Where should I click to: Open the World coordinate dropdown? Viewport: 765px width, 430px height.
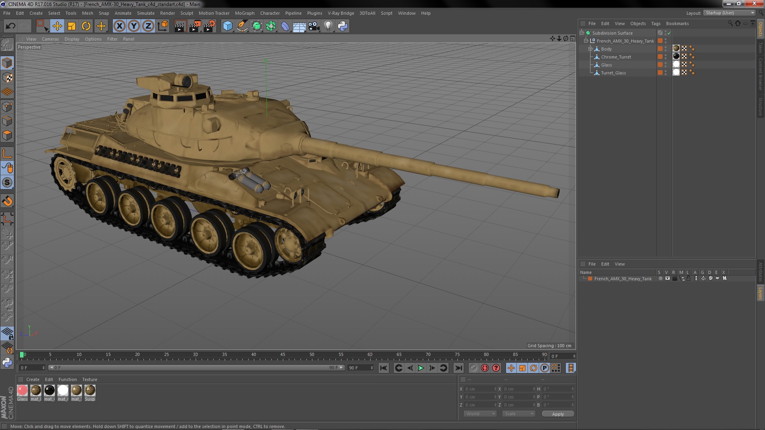tap(480, 414)
